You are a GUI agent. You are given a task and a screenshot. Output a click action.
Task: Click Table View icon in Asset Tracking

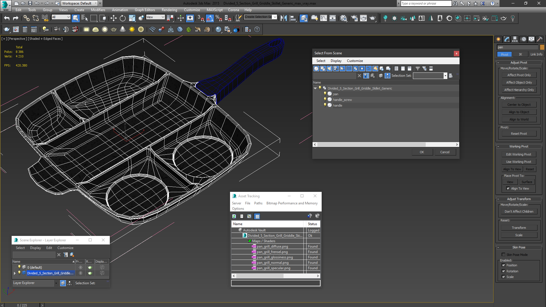257,216
